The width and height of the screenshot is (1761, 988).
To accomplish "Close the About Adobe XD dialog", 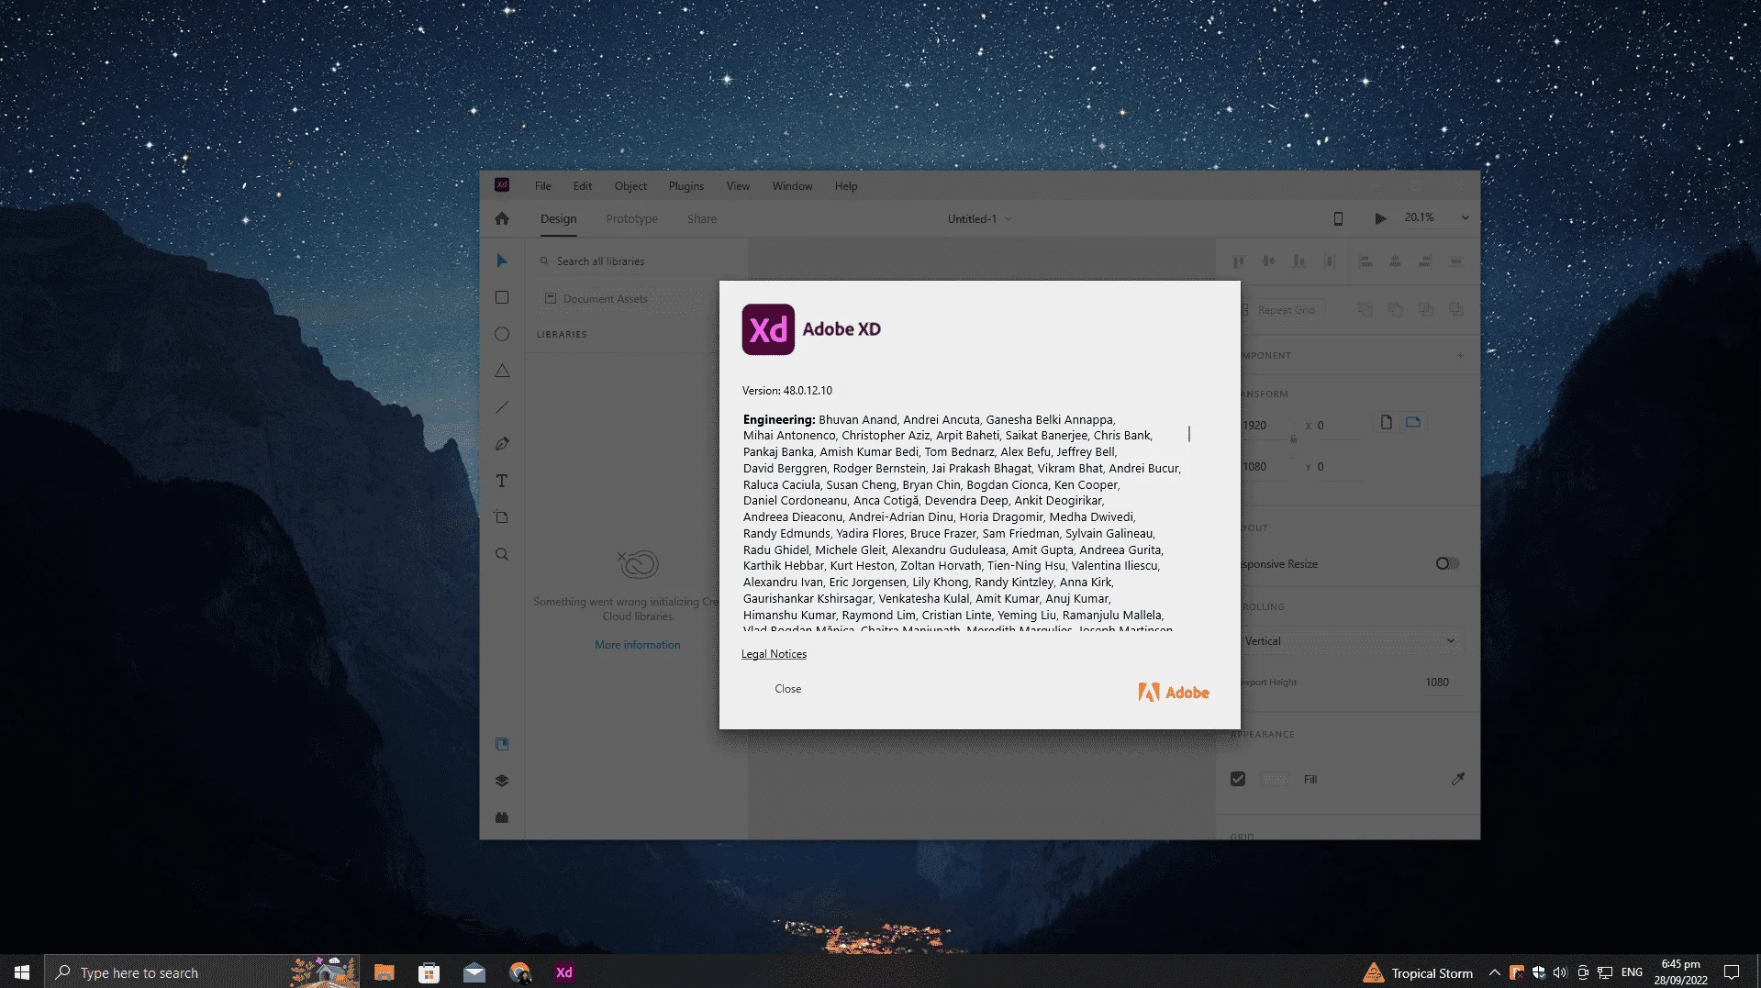I will (787, 689).
